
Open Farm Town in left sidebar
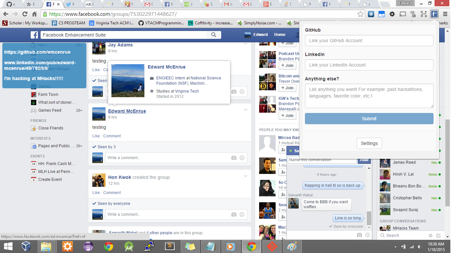(x=48, y=95)
